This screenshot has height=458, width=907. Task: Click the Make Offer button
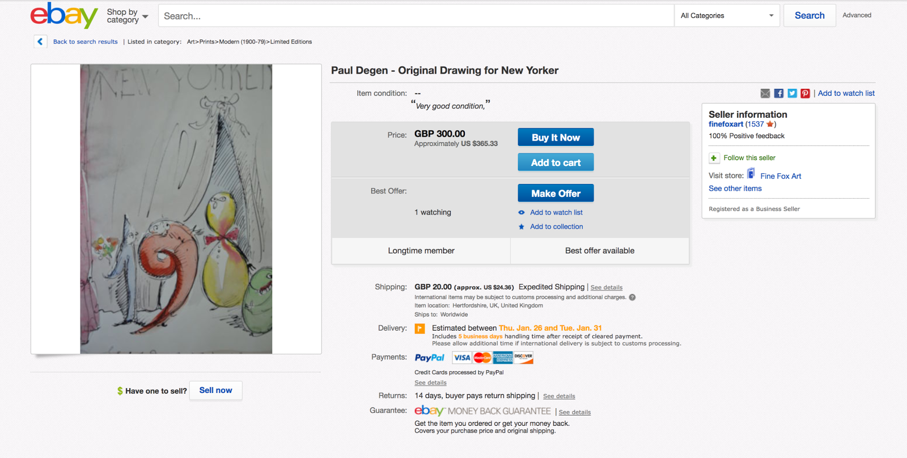(556, 193)
